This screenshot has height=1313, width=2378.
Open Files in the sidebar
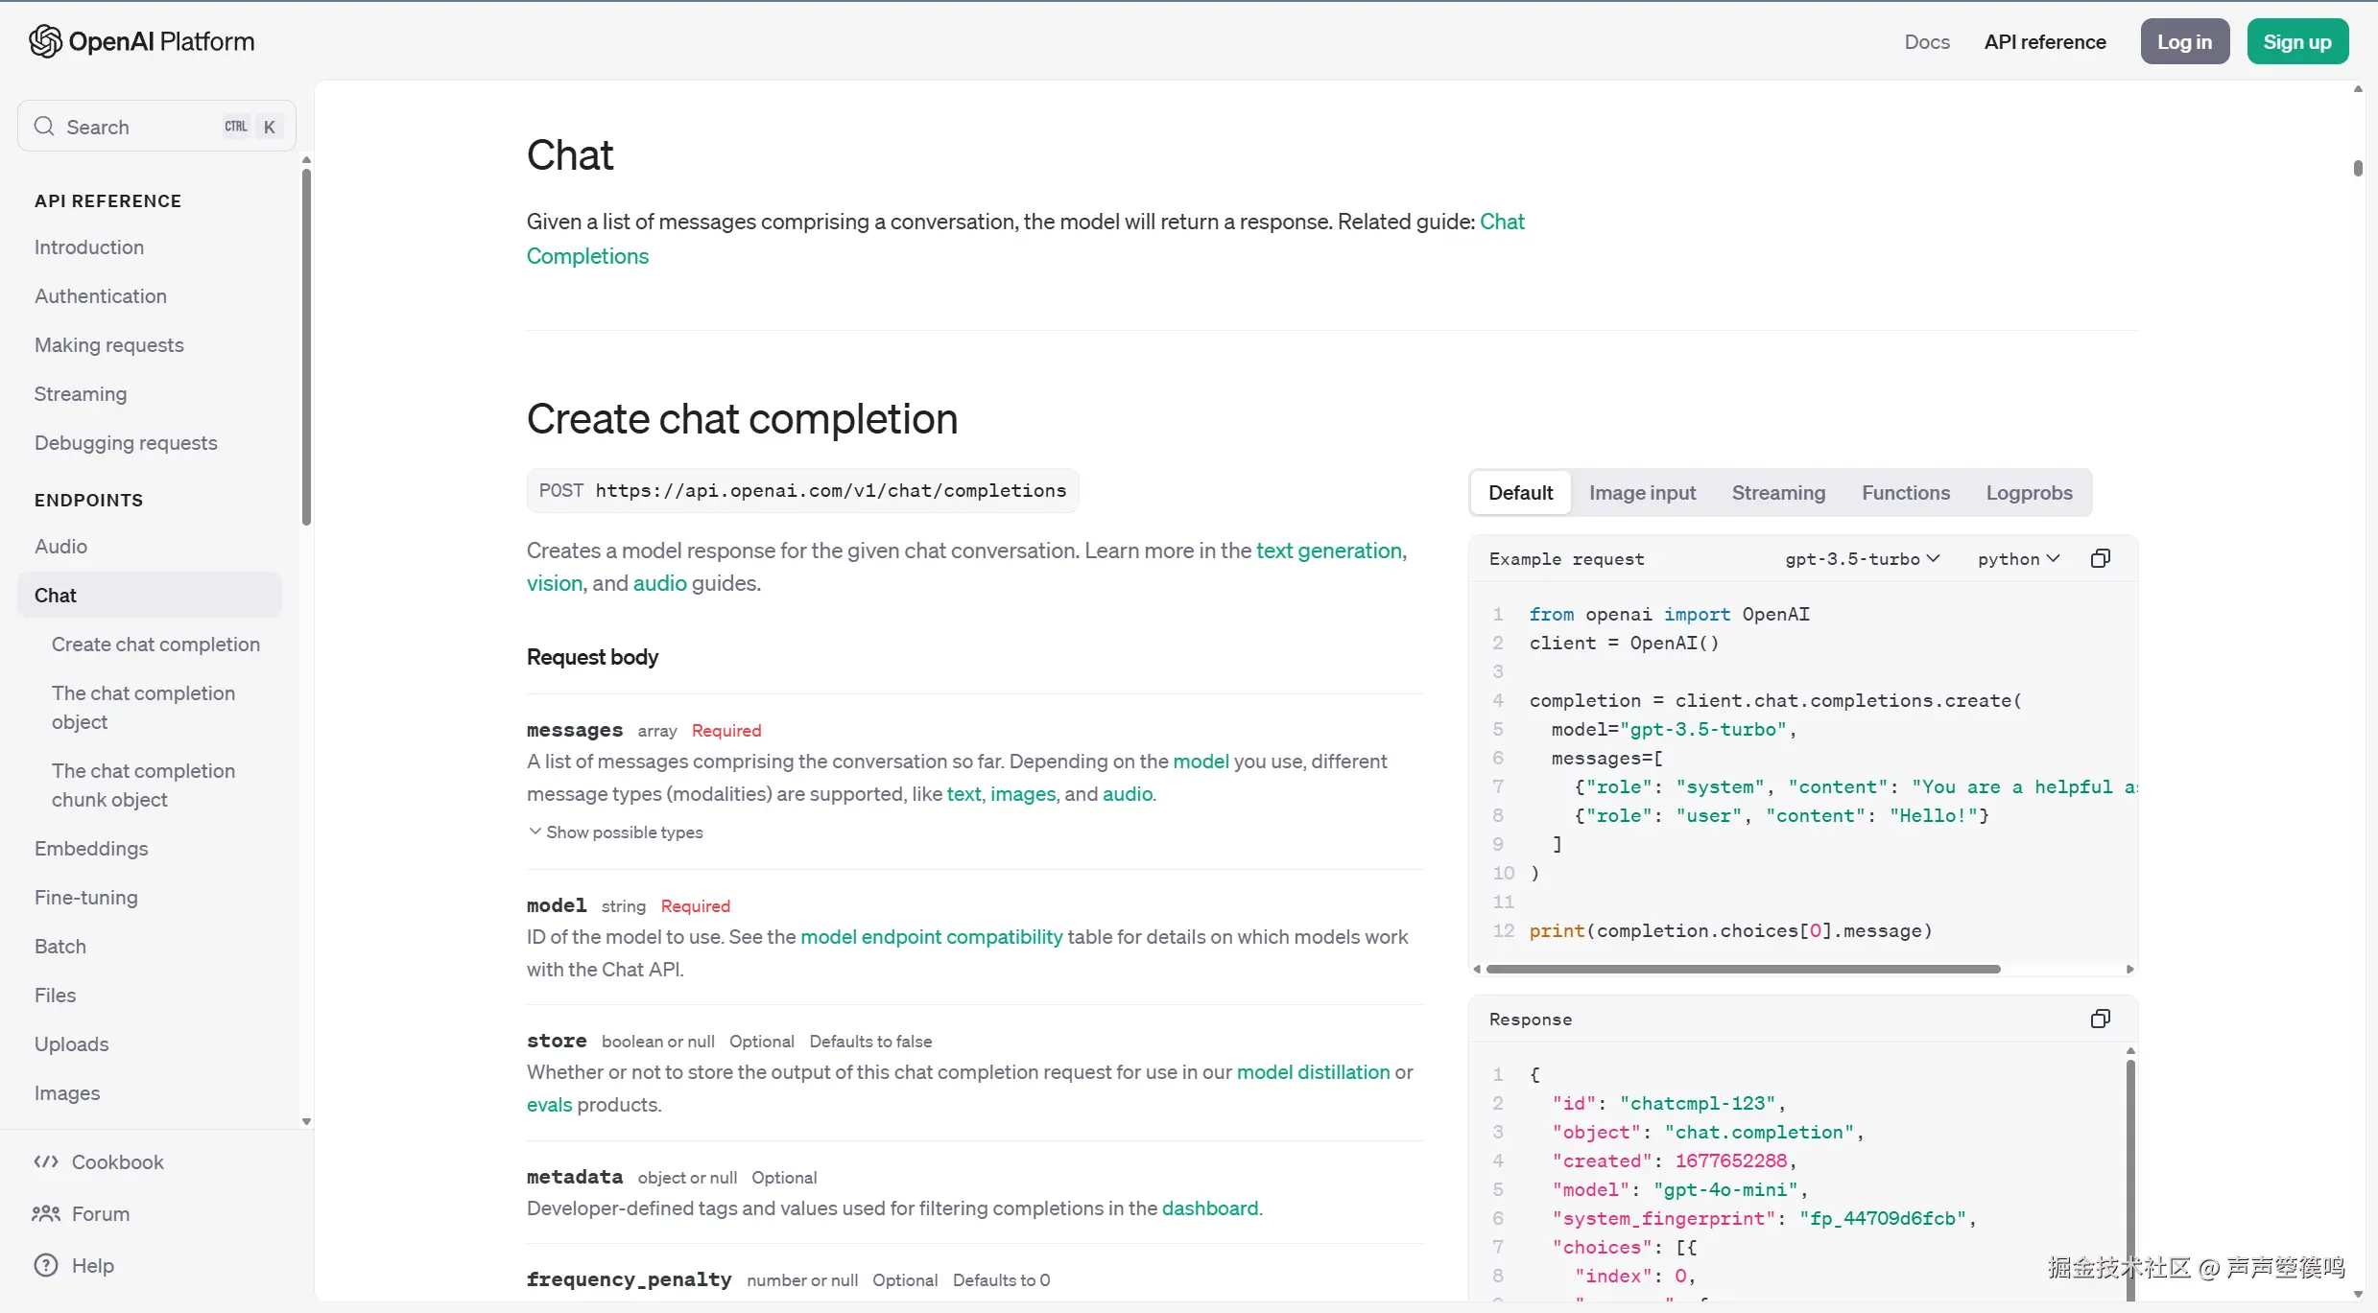click(55, 996)
